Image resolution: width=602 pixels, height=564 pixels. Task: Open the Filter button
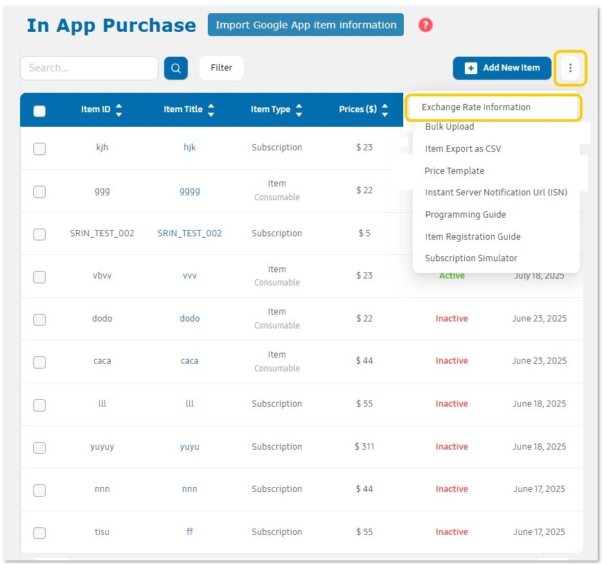click(222, 68)
